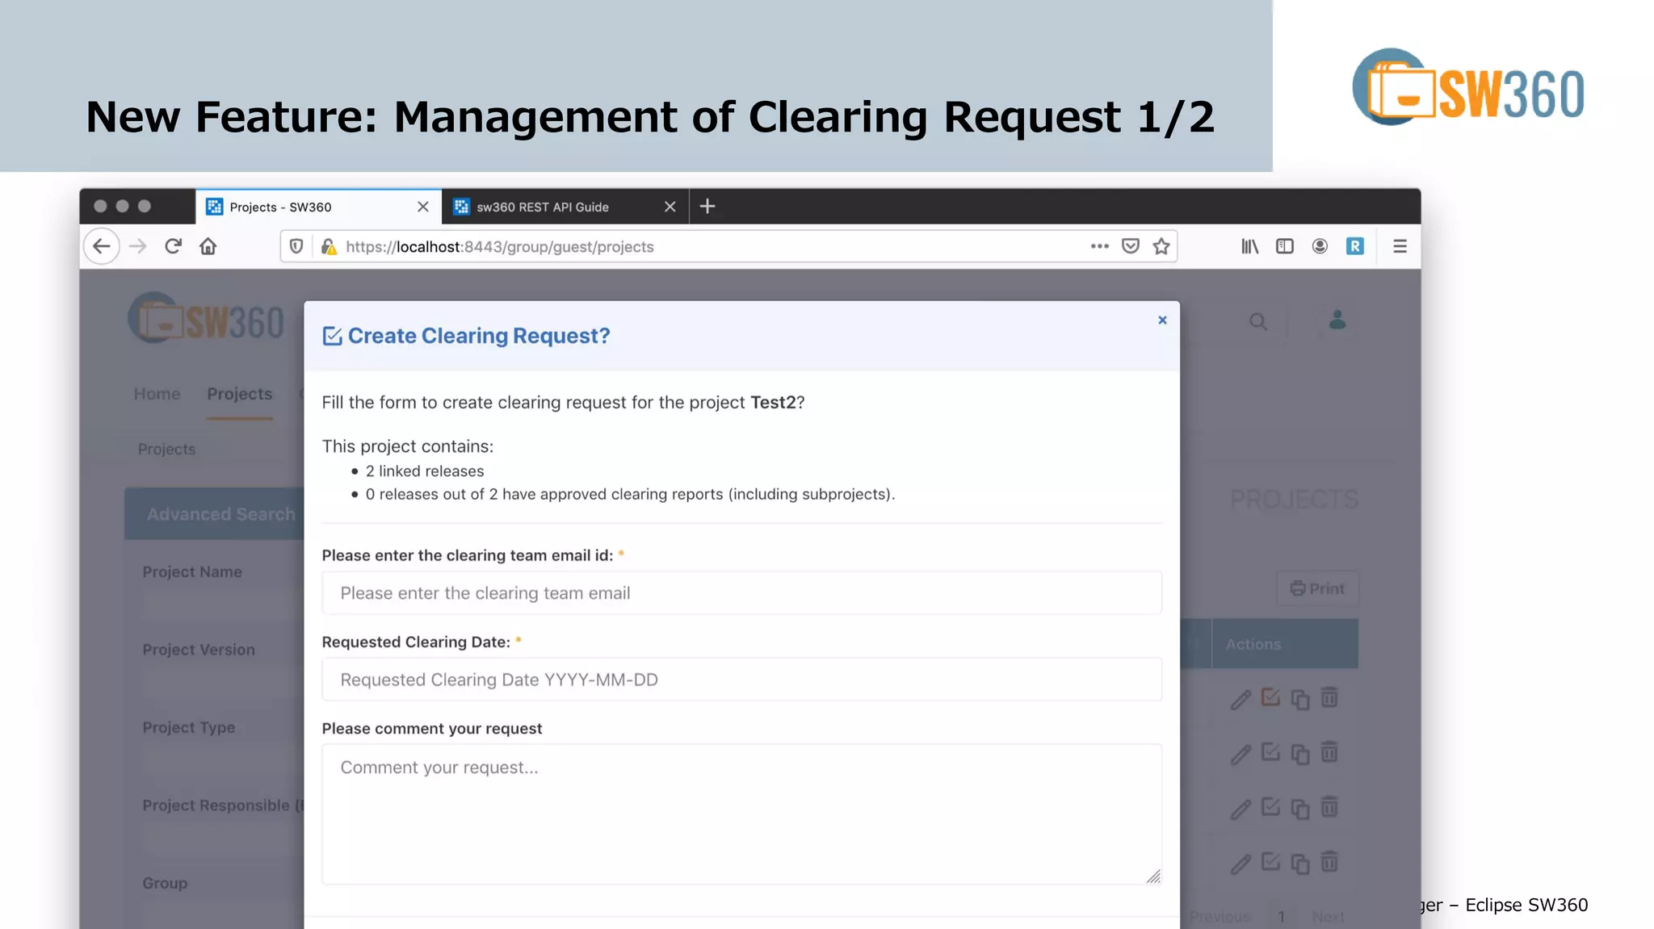Open the user profile icon in SW360
The width and height of the screenshot is (1654, 929).
pyautogui.click(x=1337, y=320)
